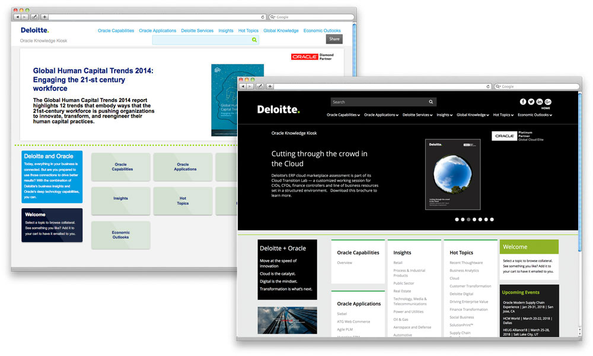This screenshot has height=356, width=593.
Task: Open the Overview link under Oracle Capabilities
Action: coord(345,263)
